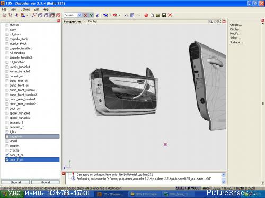Click the axis/pivot icon left of cube icons

point(34,15)
